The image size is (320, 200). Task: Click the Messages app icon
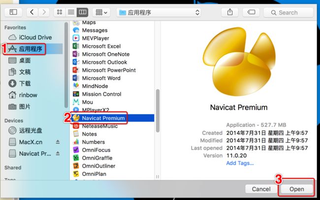pyautogui.click(x=76, y=30)
